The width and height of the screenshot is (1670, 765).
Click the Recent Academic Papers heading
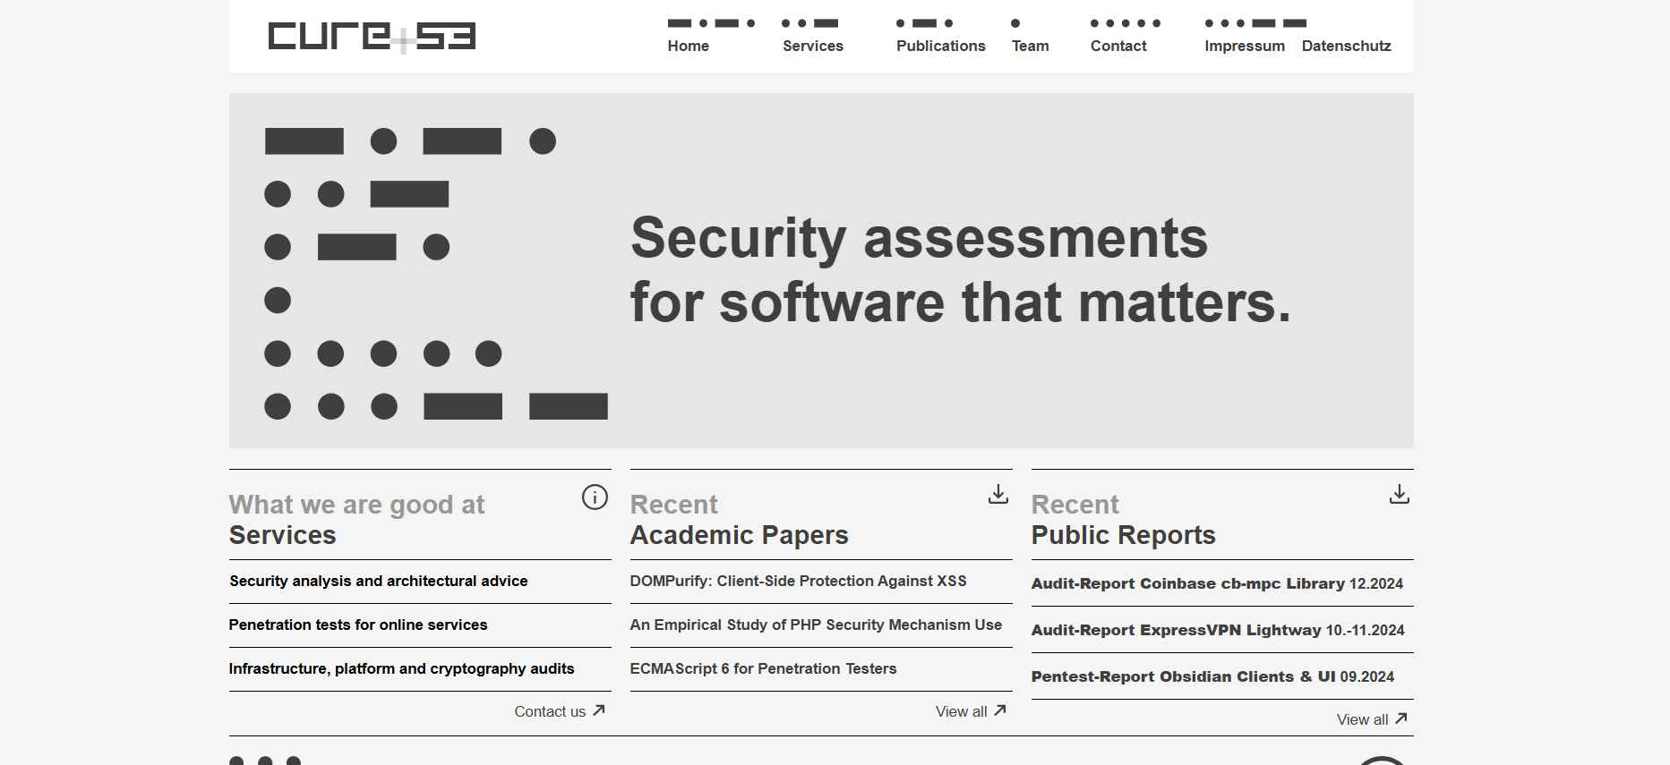(x=740, y=520)
